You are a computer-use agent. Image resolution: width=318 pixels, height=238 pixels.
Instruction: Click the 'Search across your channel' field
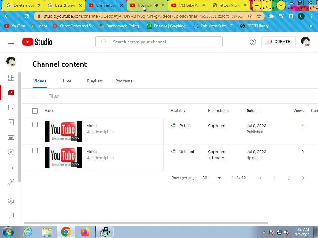159,42
